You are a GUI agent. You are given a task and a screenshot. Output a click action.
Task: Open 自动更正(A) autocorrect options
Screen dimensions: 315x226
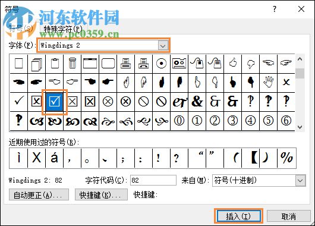tap(39, 194)
